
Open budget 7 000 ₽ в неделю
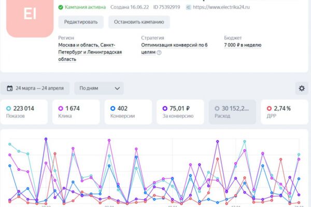pos(243,45)
